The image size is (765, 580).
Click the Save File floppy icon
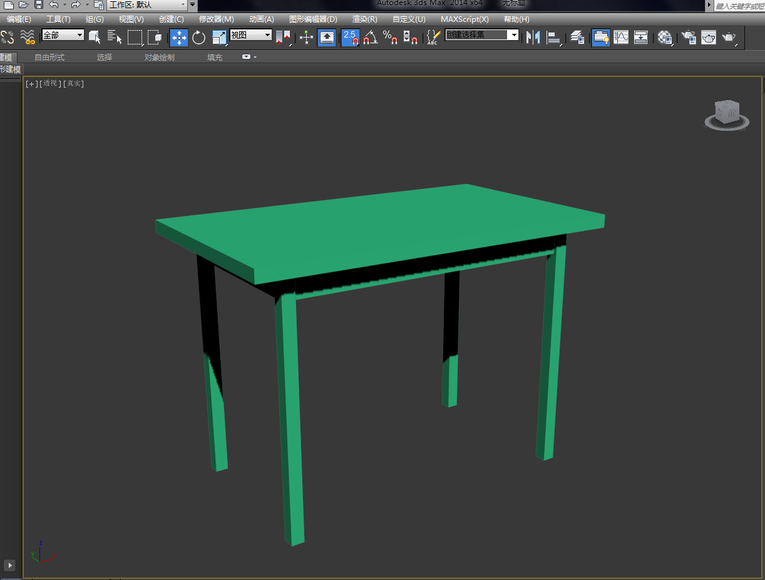(x=39, y=4)
